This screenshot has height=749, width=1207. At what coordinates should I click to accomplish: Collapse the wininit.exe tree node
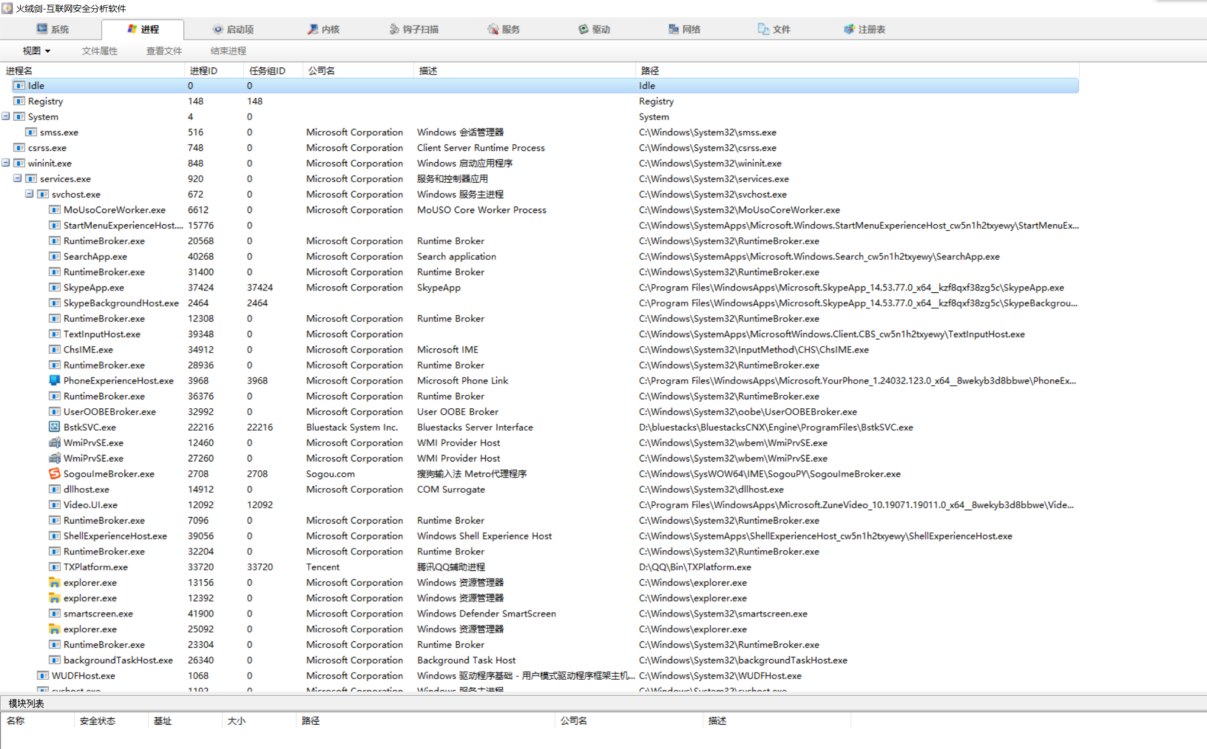click(x=6, y=163)
